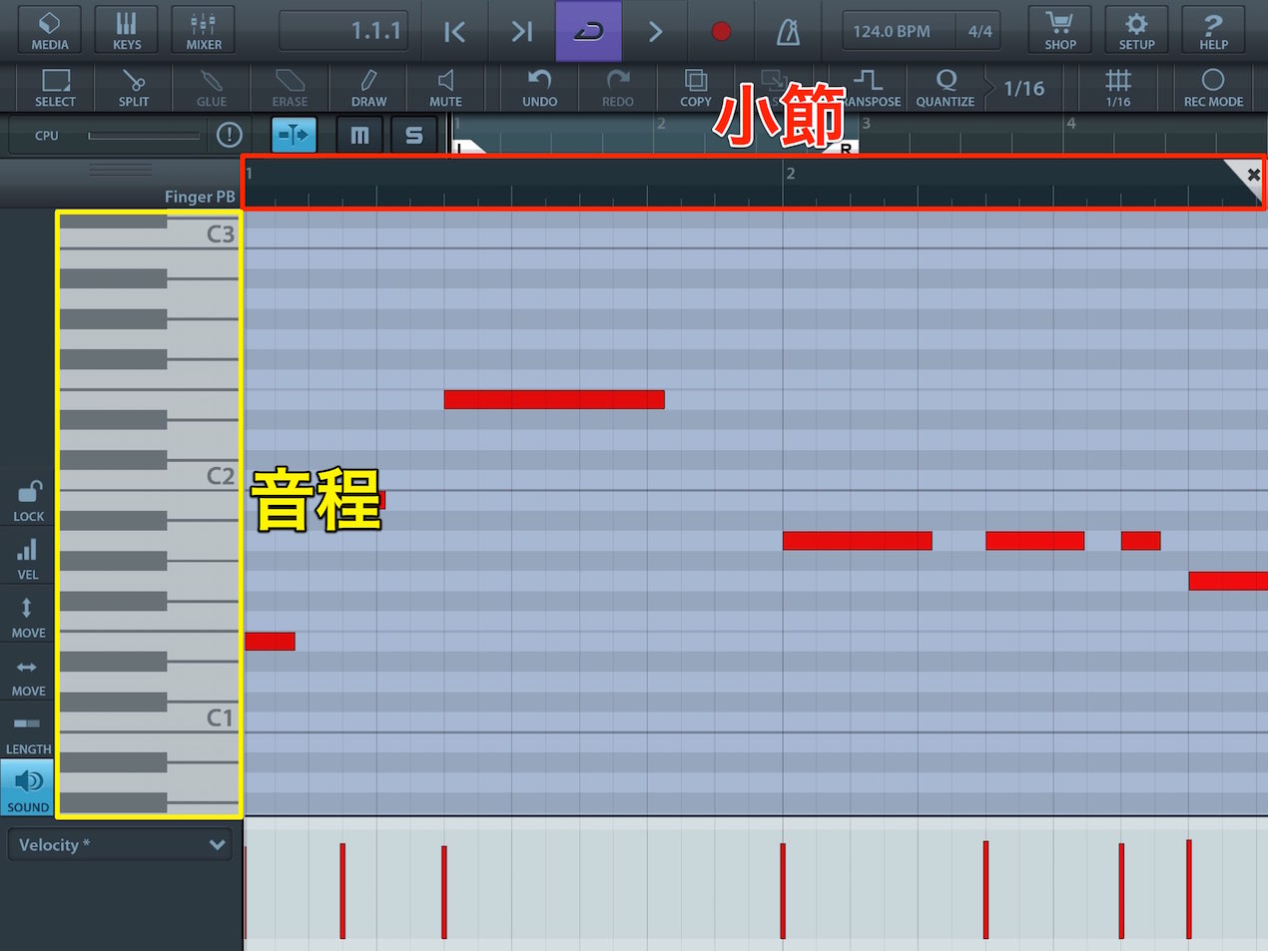
Task: Choose the SELECT tool
Action: 55,88
